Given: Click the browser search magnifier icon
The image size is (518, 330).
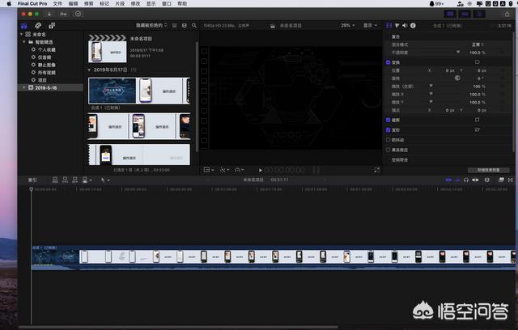Looking at the screenshot, I should coord(193,25).
